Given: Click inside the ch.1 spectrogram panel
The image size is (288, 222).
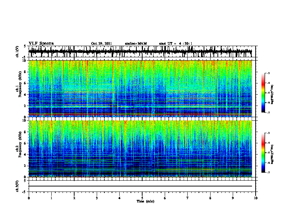Looking at the screenshot, I should pyautogui.click(x=140, y=89).
